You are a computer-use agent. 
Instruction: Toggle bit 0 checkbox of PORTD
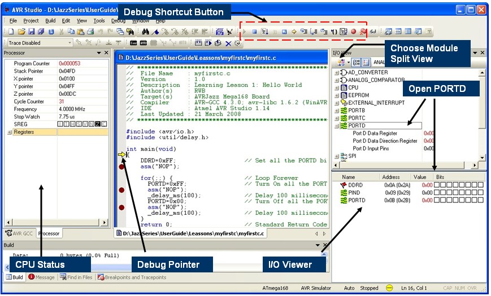click(x=481, y=200)
